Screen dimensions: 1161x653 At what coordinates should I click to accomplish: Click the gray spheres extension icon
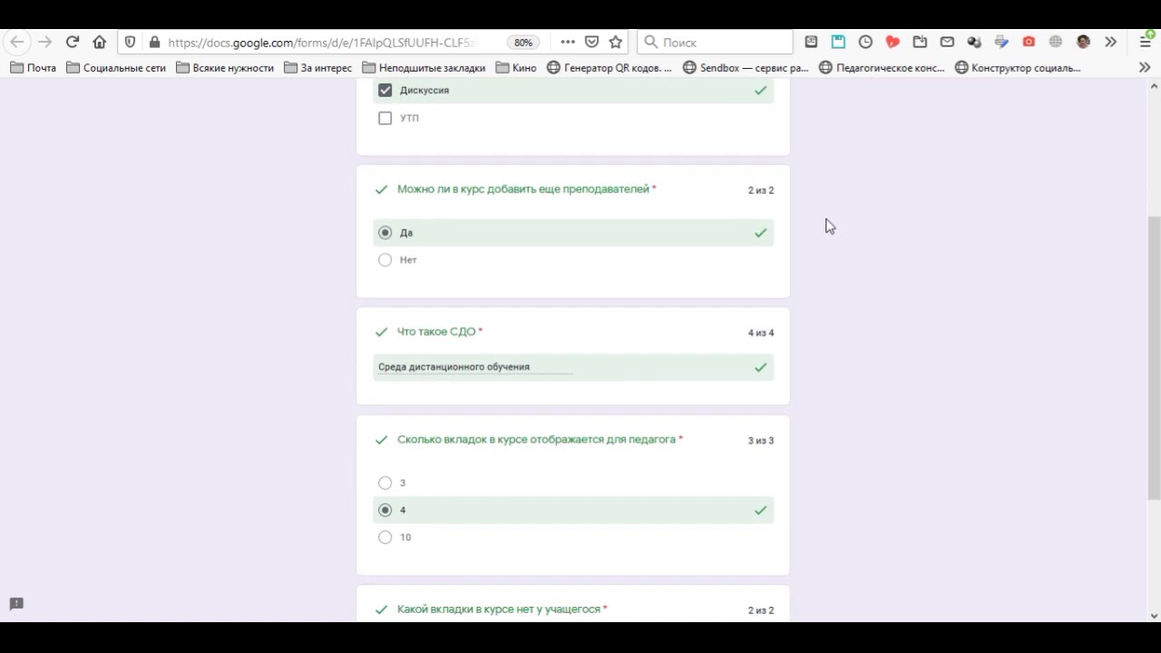[x=974, y=42]
